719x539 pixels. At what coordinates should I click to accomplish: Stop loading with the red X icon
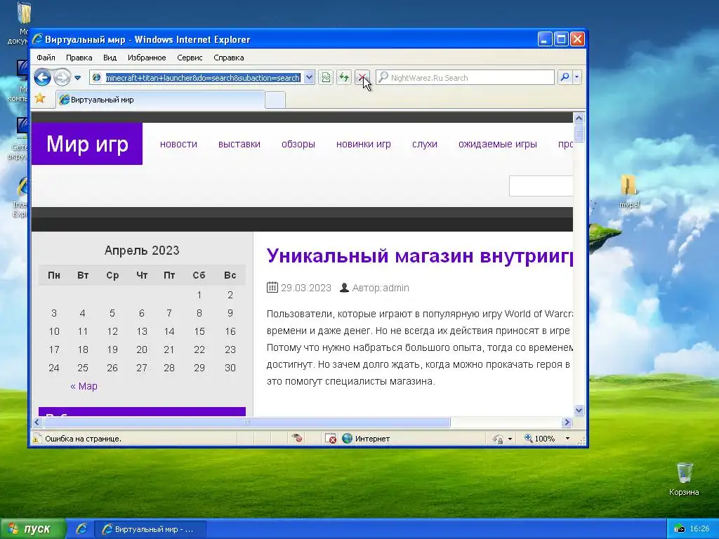[x=362, y=77]
